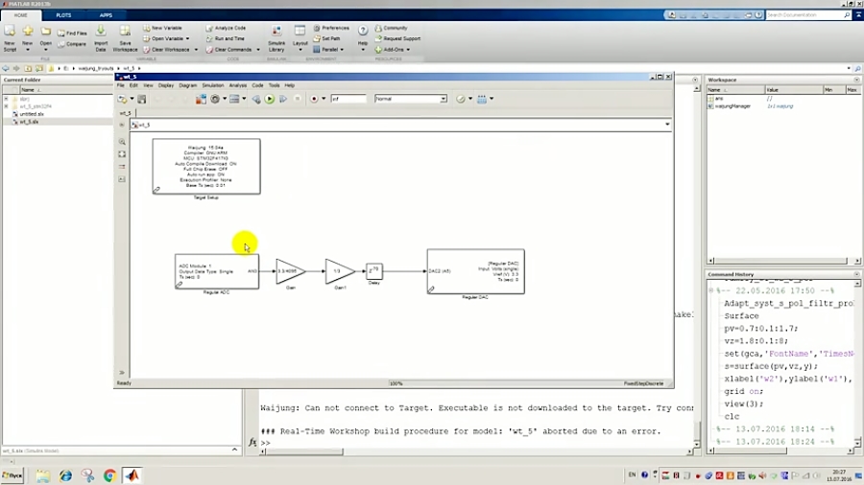The height and width of the screenshot is (485, 864).
Task: Run the Simulink model simulation
Action: pyautogui.click(x=270, y=99)
